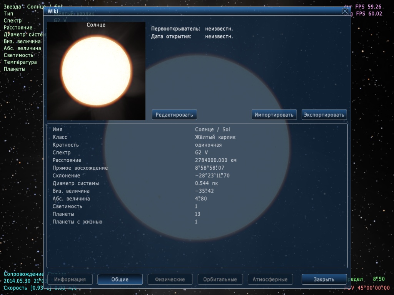Click the date '2014.05.30' in status area

[17, 281]
